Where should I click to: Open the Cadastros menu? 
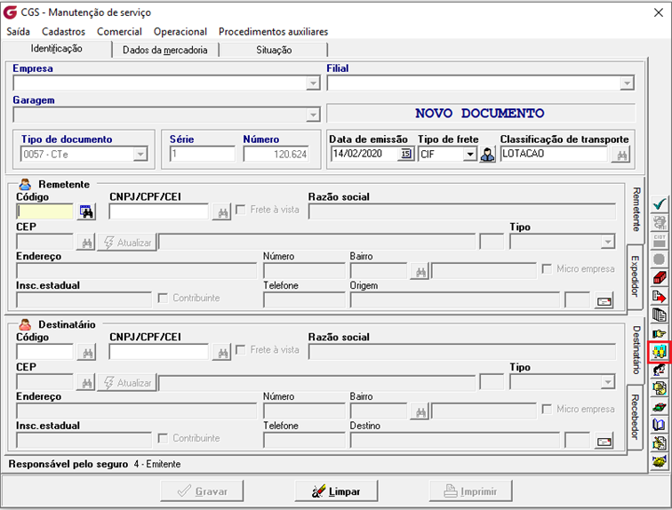63,32
